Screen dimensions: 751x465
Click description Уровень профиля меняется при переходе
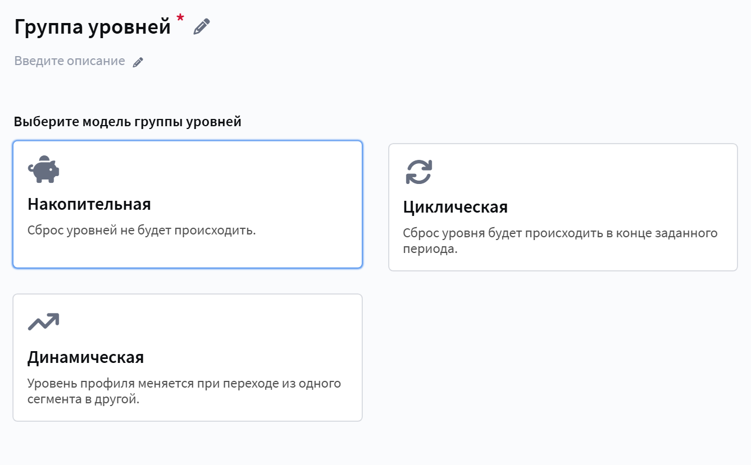tap(184, 392)
